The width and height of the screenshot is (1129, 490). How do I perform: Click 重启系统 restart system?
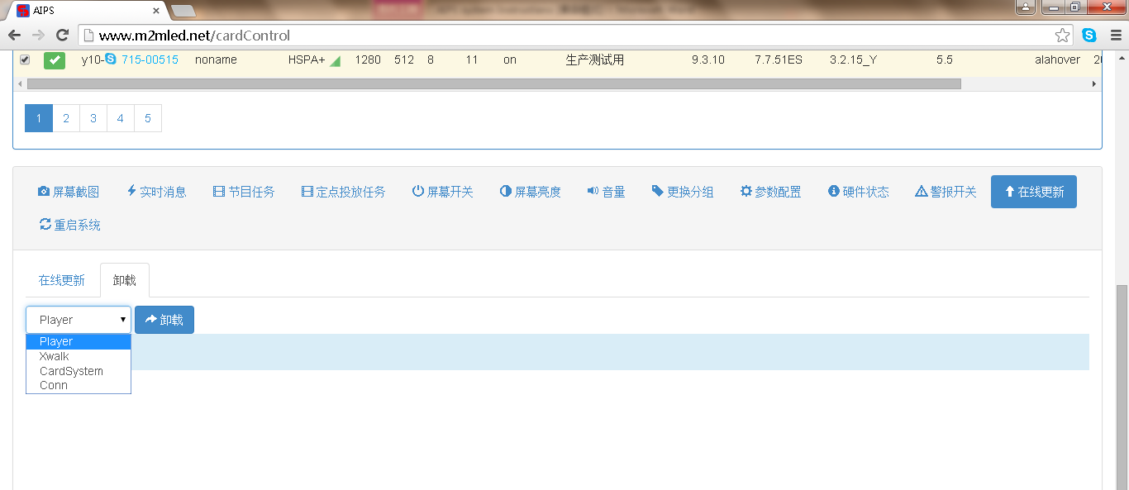[70, 225]
